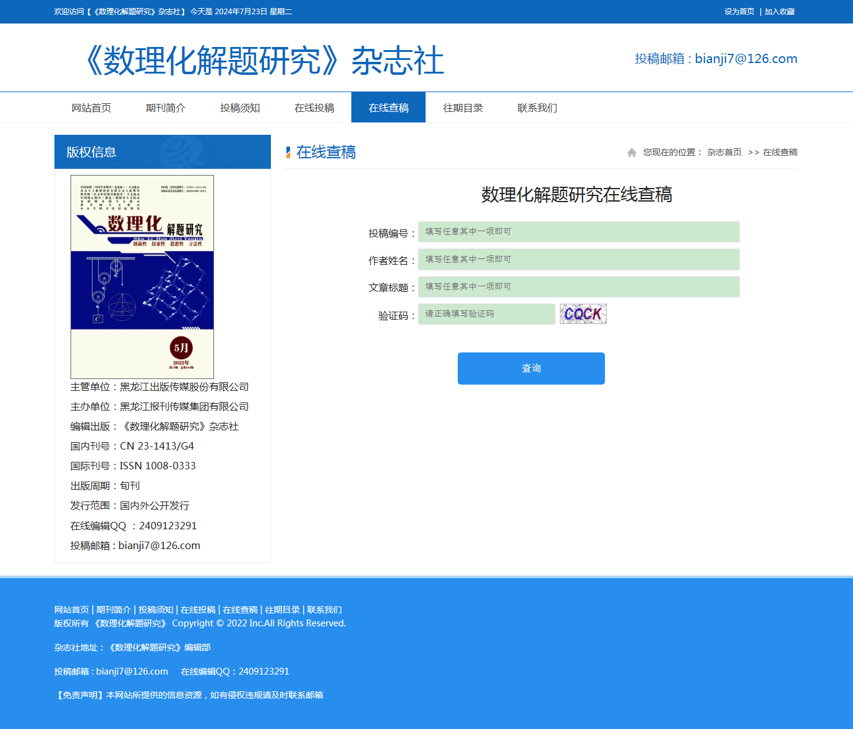Click 设为首页 link at top right

tap(739, 12)
